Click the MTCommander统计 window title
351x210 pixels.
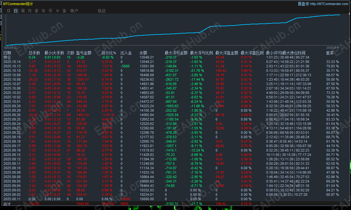18,4
